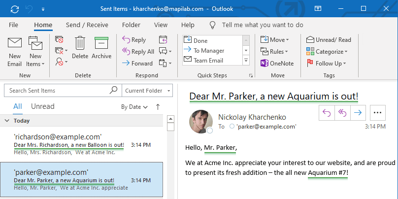Click the Undo icon in title bar
Viewport: 398px width, 199px height.
pyautogui.click(x=29, y=9)
